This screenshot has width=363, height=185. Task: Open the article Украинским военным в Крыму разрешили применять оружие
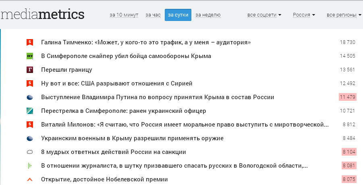[132, 138]
